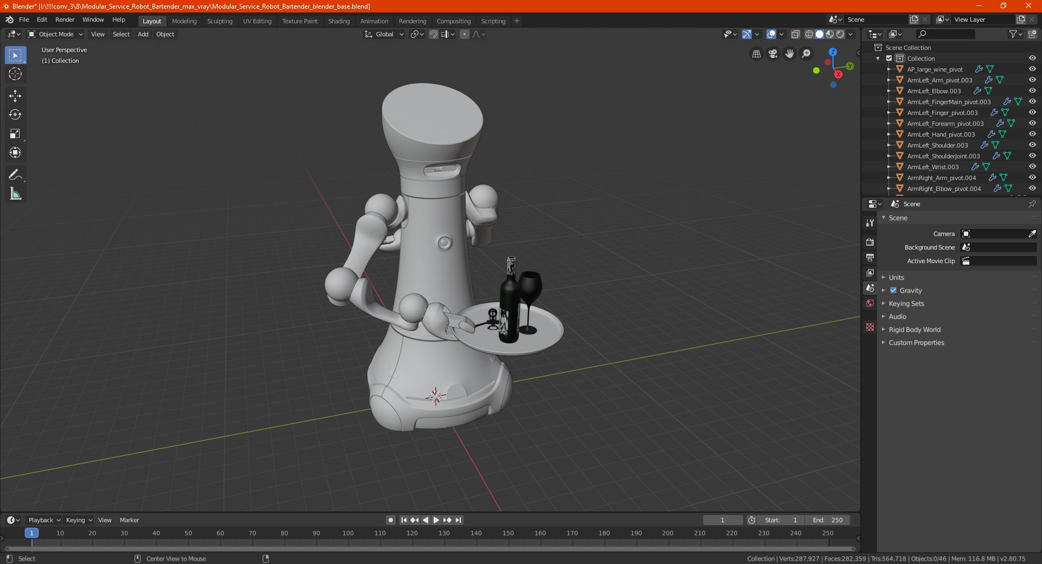Play the animation forward
The height and width of the screenshot is (564, 1042).
click(436, 520)
